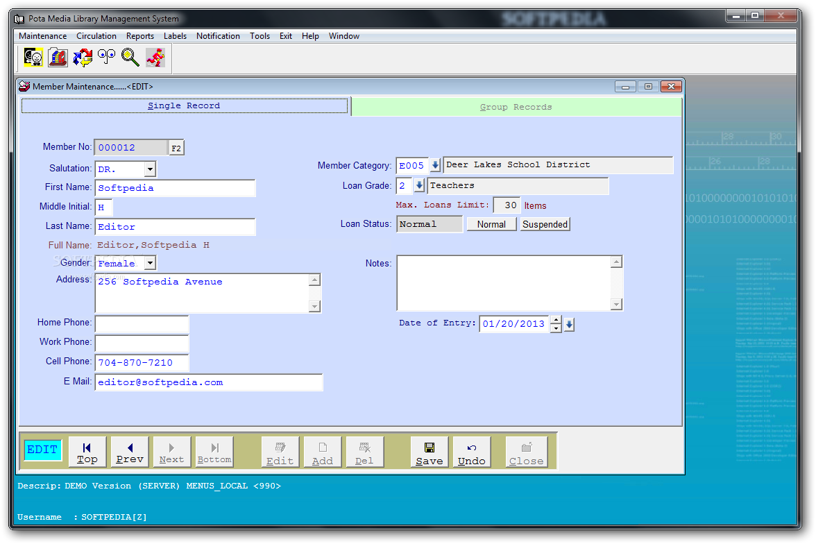This screenshot has height=544, width=816.
Task: Open the Reports menu
Action: 140,36
